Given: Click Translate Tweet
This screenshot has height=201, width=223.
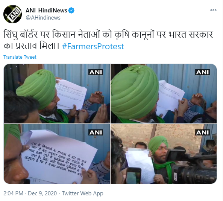Looking at the screenshot, I should pos(20,57).
